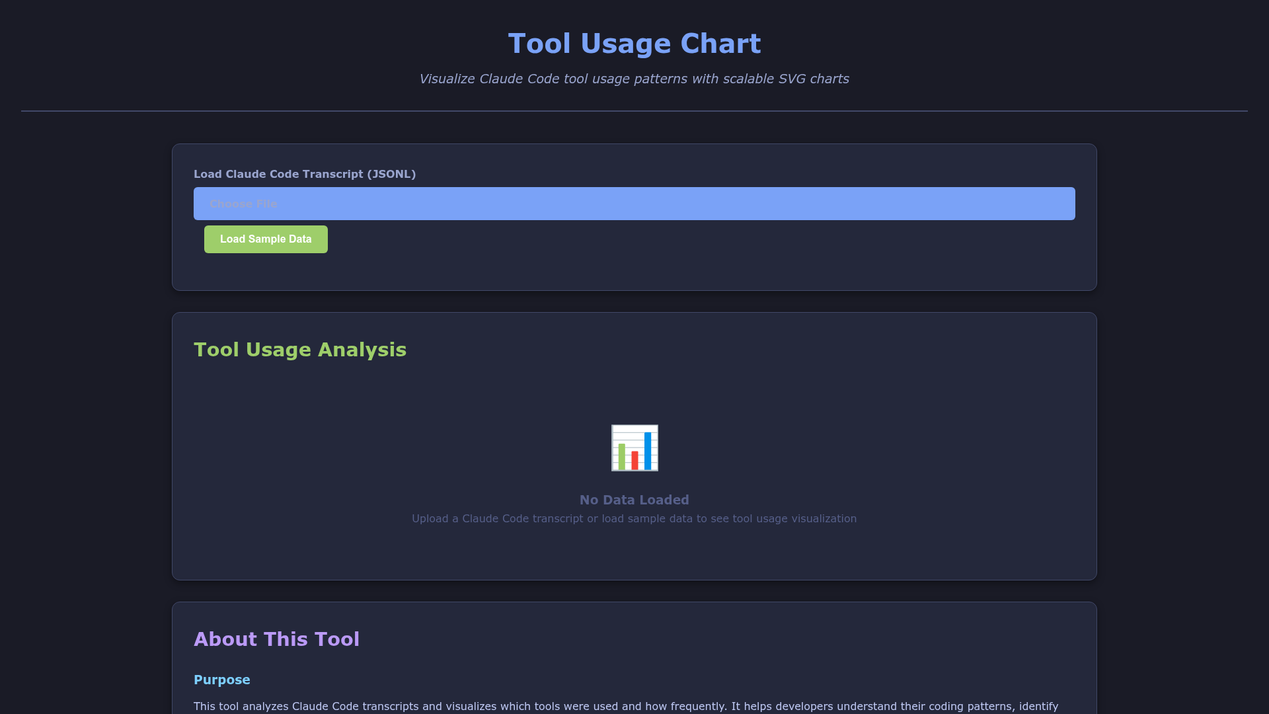Image resolution: width=1269 pixels, height=714 pixels.
Task: Click the horizontal divider under the header
Action: (x=634, y=111)
